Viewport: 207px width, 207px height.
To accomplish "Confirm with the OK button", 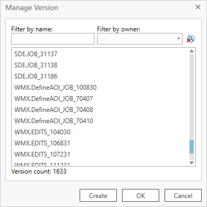I will (x=141, y=195).
